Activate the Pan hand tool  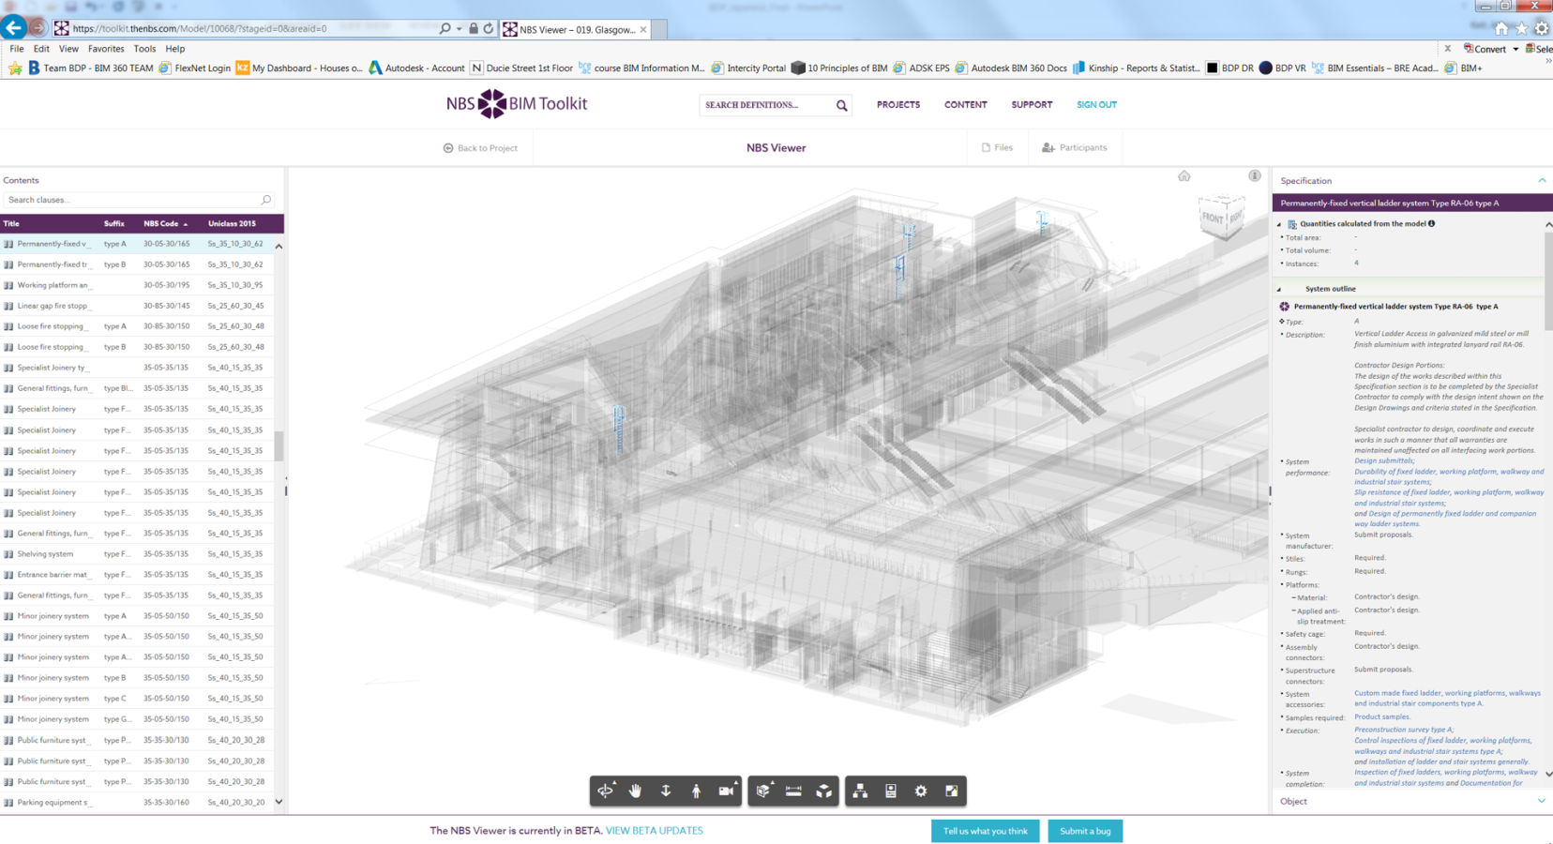coord(636,791)
